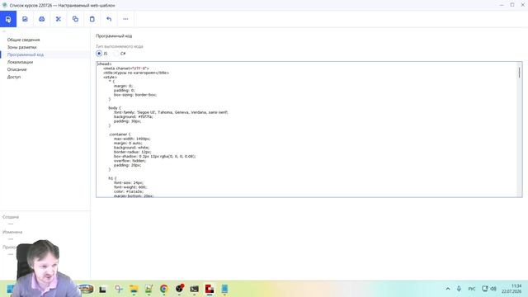Image resolution: width=528 pixels, height=297 pixels.
Task: Open the Зоны разметки section
Action: pos(22,47)
